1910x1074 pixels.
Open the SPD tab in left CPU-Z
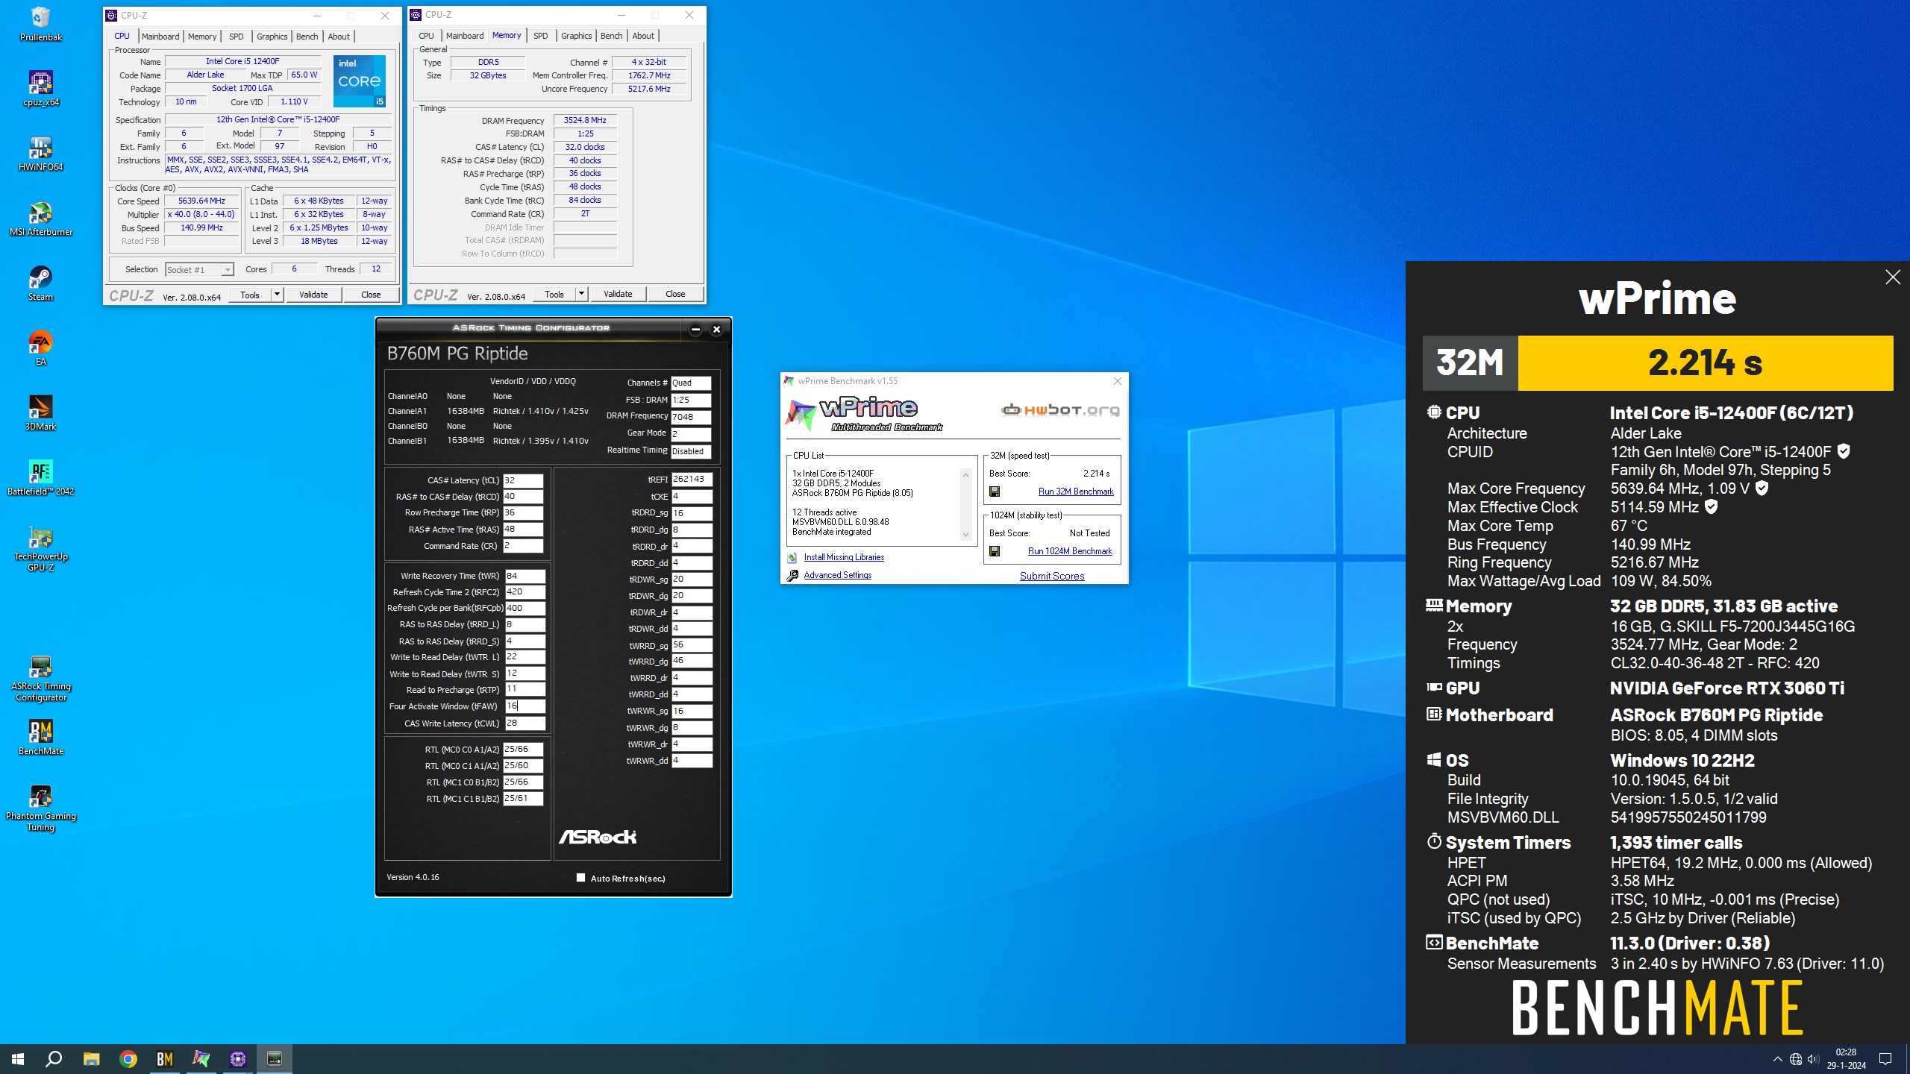coord(236,36)
